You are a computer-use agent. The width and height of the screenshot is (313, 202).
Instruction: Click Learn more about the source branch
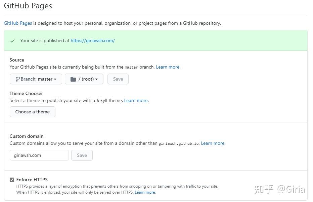pyautogui.click(x=168, y=67)
